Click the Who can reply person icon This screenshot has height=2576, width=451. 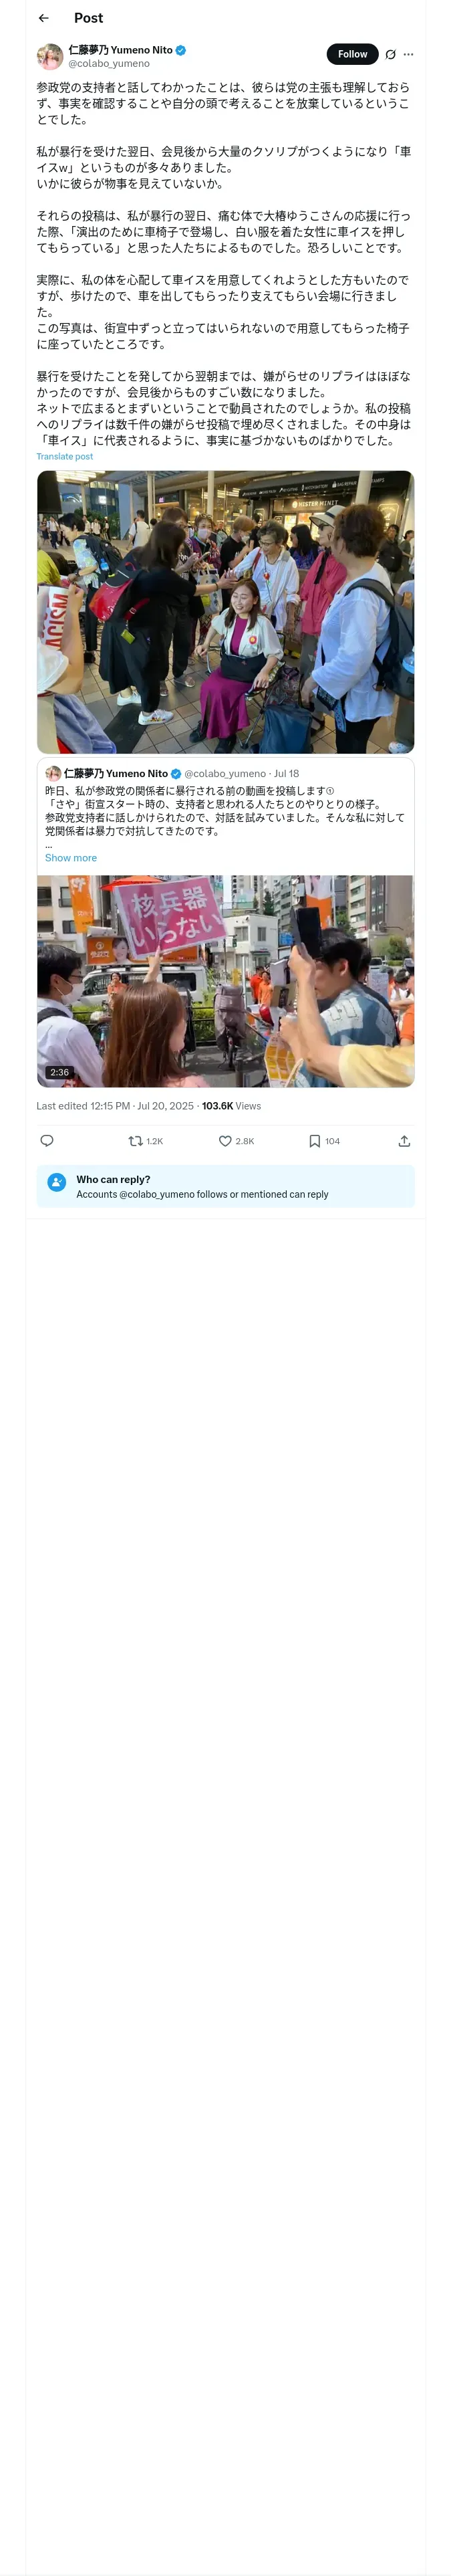pyautogui.click(x=57, y=1185)
